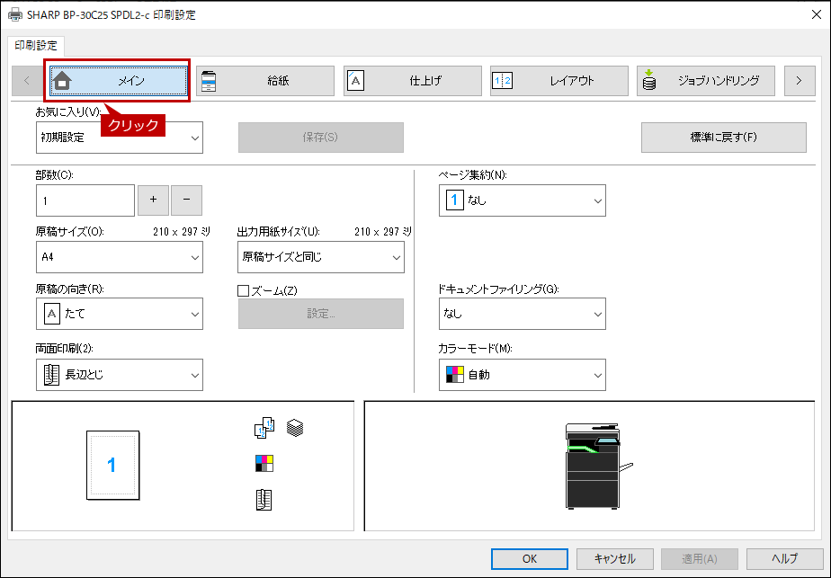This screenshot has width=831, height=578.
Task: Expand the 両面印刷 長辺とじ dropdown
Action: point(120,375)
